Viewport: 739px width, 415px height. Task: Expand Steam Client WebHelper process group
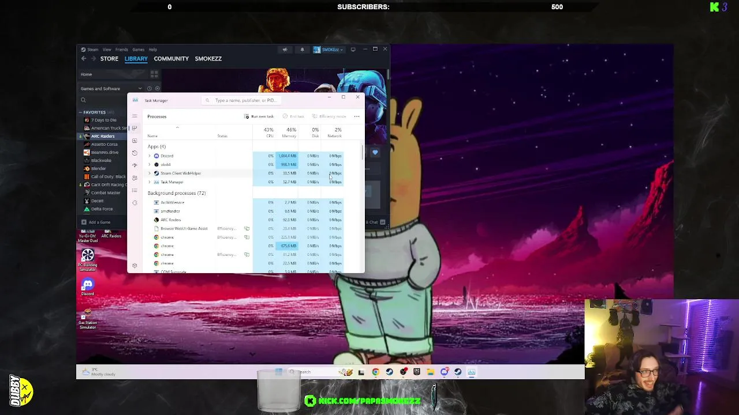tap(150, 173)
